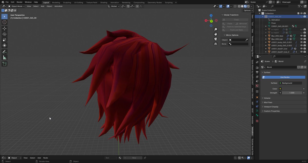308x163 pixels.
Task: Click the eyedropper next to Object field
Action: point(247,40)
